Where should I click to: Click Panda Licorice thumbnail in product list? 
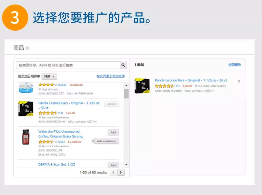[x=26, y=108]
